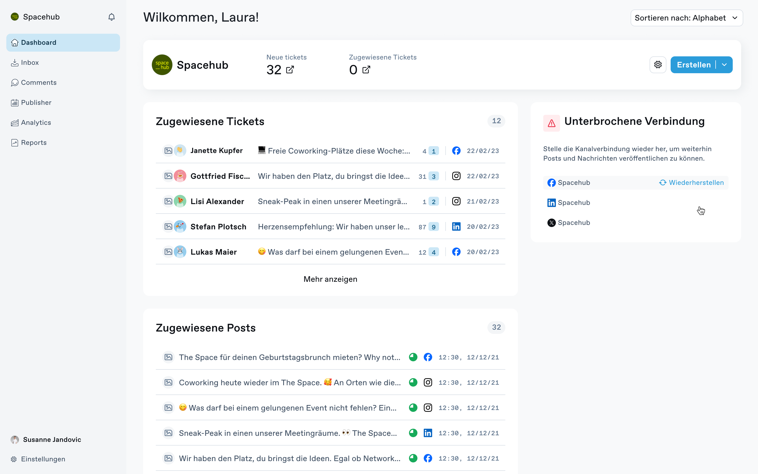Image resolution: width=758 pixels, height=474 pixels.
Task: Click the warning triangle icon for Unterbrochene Verbindung
Action: point(551,123)
